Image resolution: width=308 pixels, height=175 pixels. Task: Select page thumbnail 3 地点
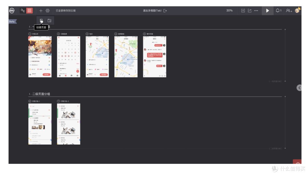(x=97, y=57)
